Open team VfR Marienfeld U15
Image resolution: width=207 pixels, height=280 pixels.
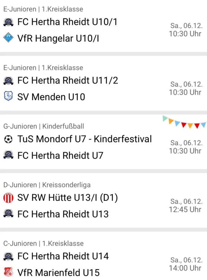click(x=58, y=272)
